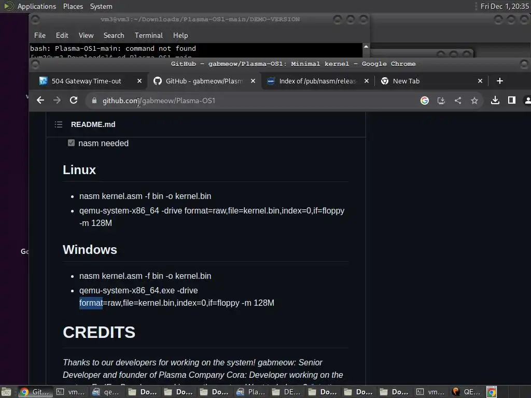The width and height of the screenshot is (531, 398).
Task: Bookmark this tab with the star icon
Action: click(x=474, y=101)
